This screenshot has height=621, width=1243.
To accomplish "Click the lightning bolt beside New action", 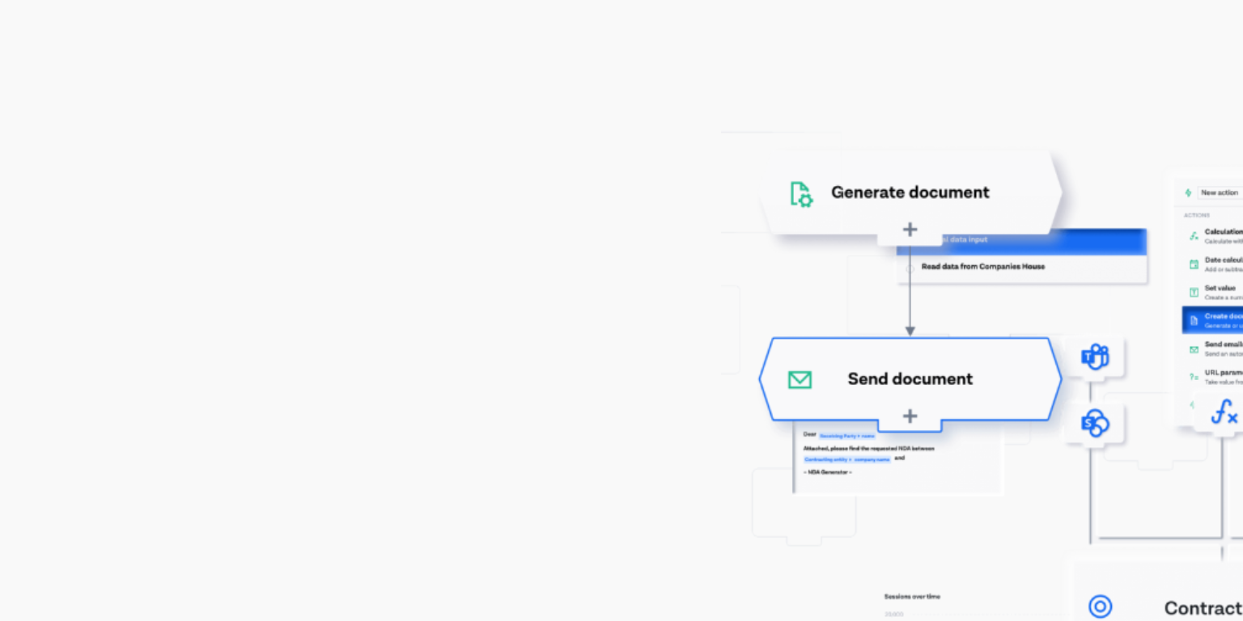I will 1188,193.
